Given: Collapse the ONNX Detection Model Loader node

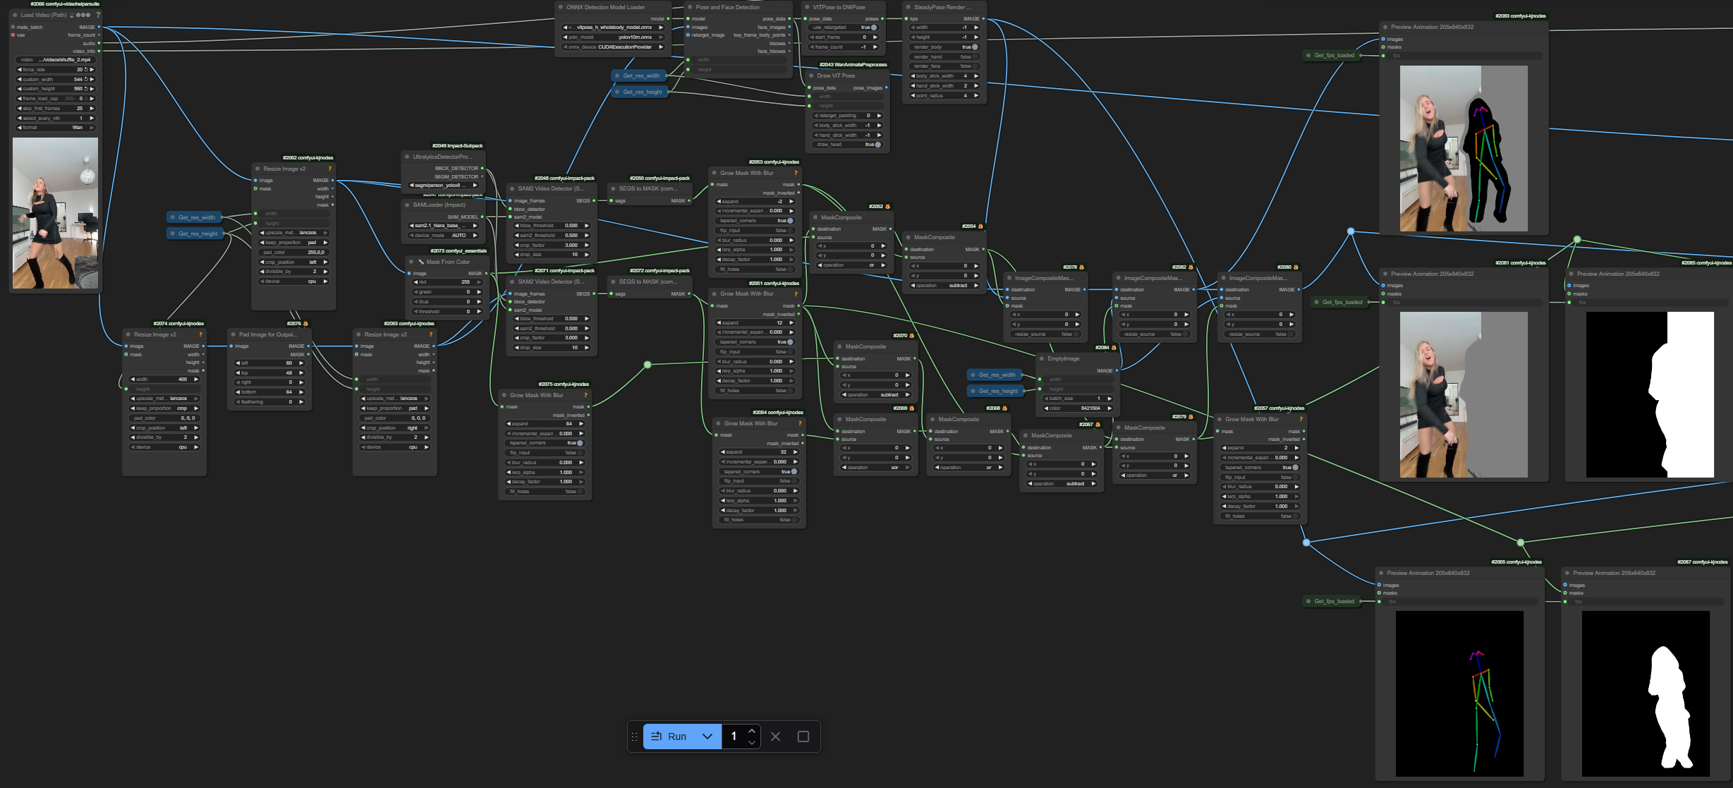Looking at the screenshot, I should [x=561, y=7].
